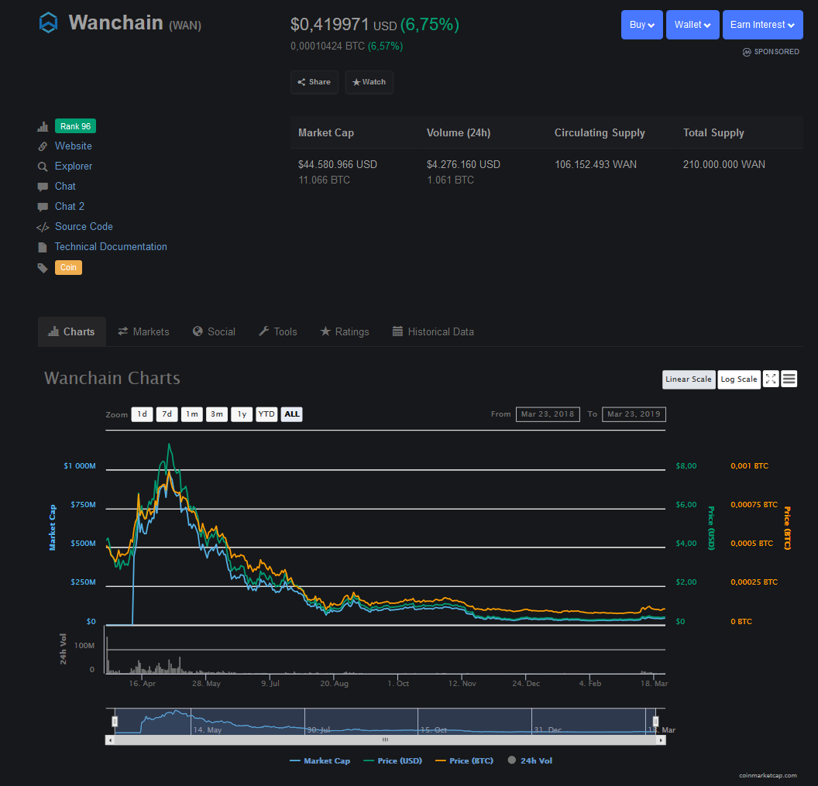Expand the Earn Interest dropdown
Image resolution: width=818 pixels, height=786 pixels.
(762, 25)
